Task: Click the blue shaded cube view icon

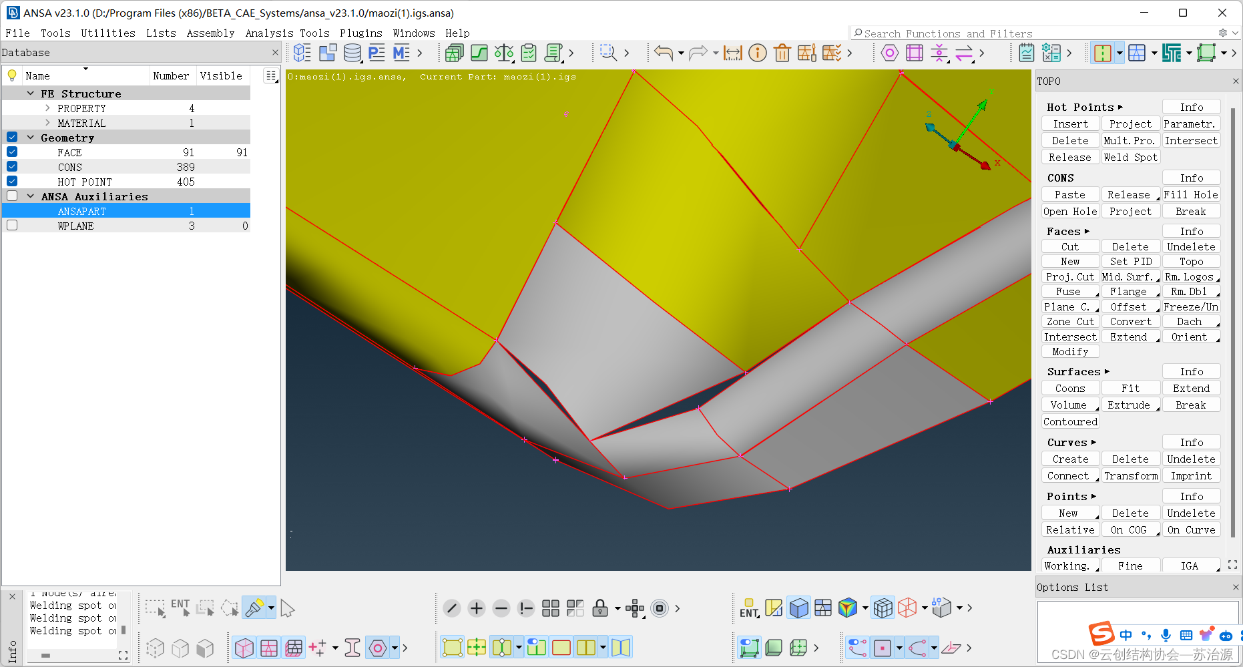Action: [798, 608]
